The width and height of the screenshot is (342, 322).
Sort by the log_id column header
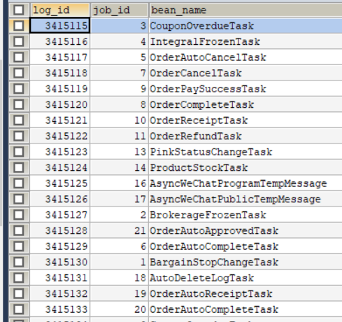click(x=60, y=10)
